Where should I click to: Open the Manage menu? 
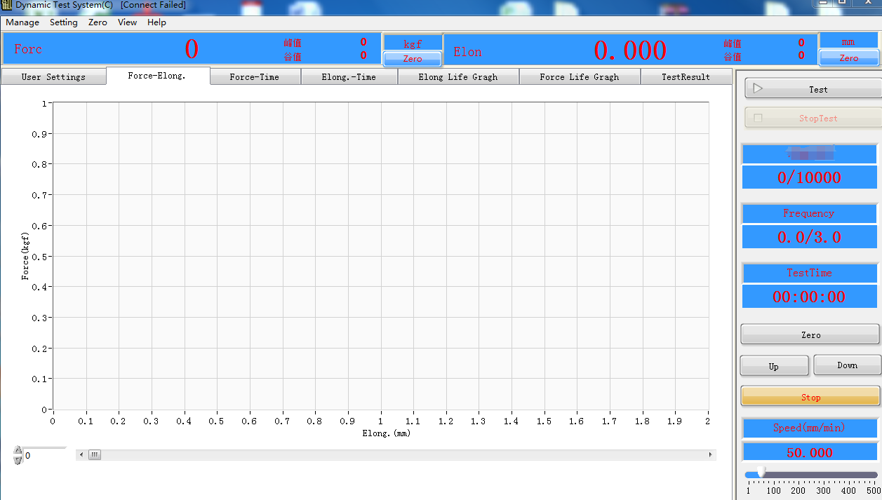tap(22, 22)
